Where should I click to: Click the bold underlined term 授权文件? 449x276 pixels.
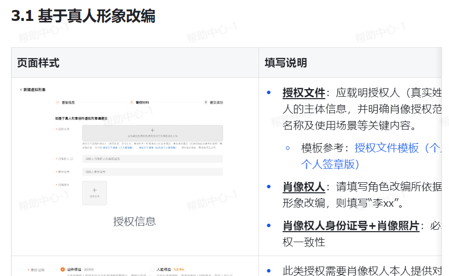click(304, 93)
